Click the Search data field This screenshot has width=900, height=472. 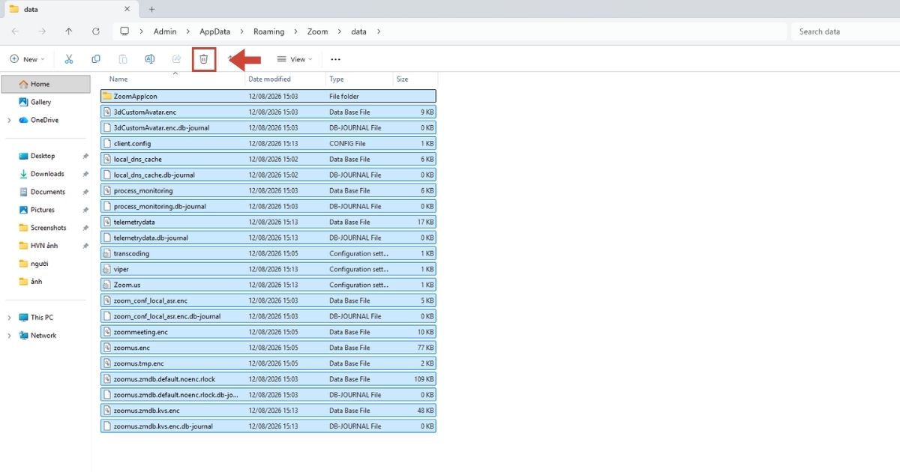[845, 31]
